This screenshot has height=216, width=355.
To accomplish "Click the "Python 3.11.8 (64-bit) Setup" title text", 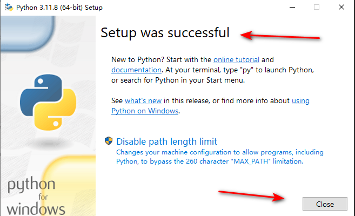I will click(x=61, y=8).
